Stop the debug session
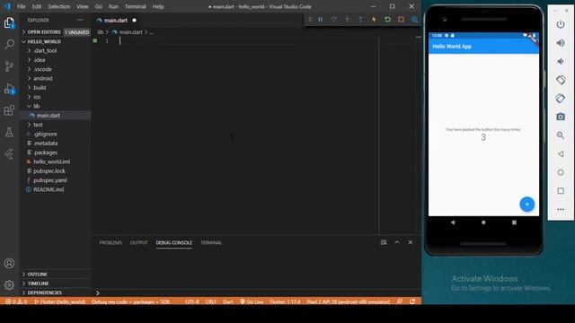The height and width of the screenshot is (323, 575). [x=402, y=20]
